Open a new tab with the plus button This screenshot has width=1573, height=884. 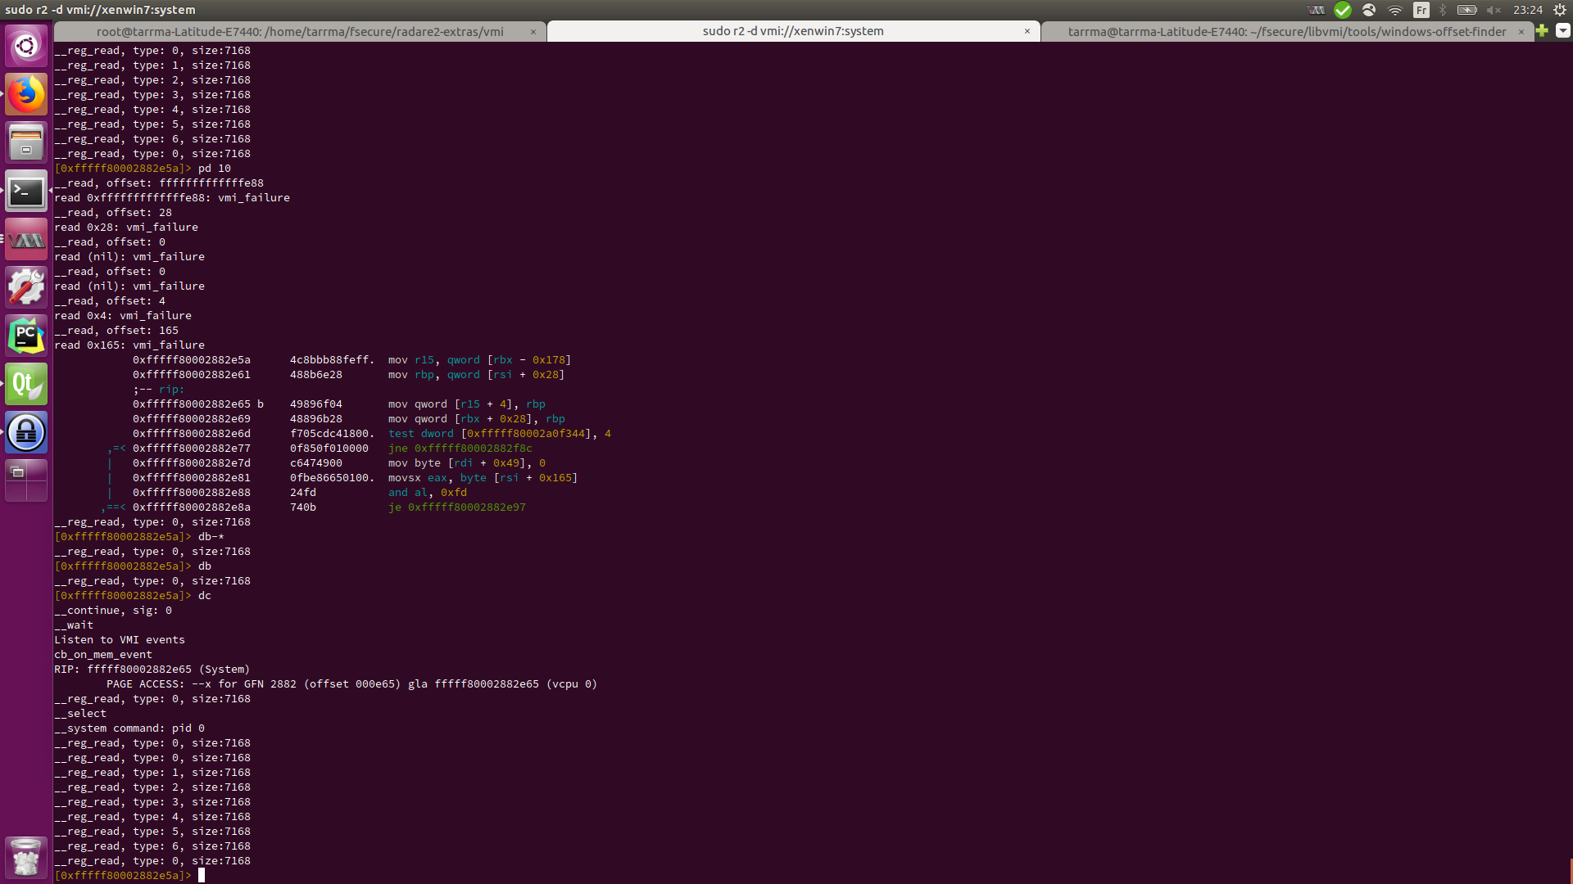point(1544,31)
